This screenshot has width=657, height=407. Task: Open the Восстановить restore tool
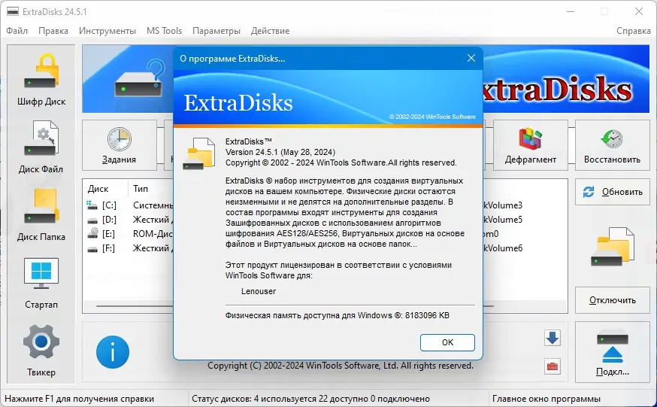[x=612, y=145]
